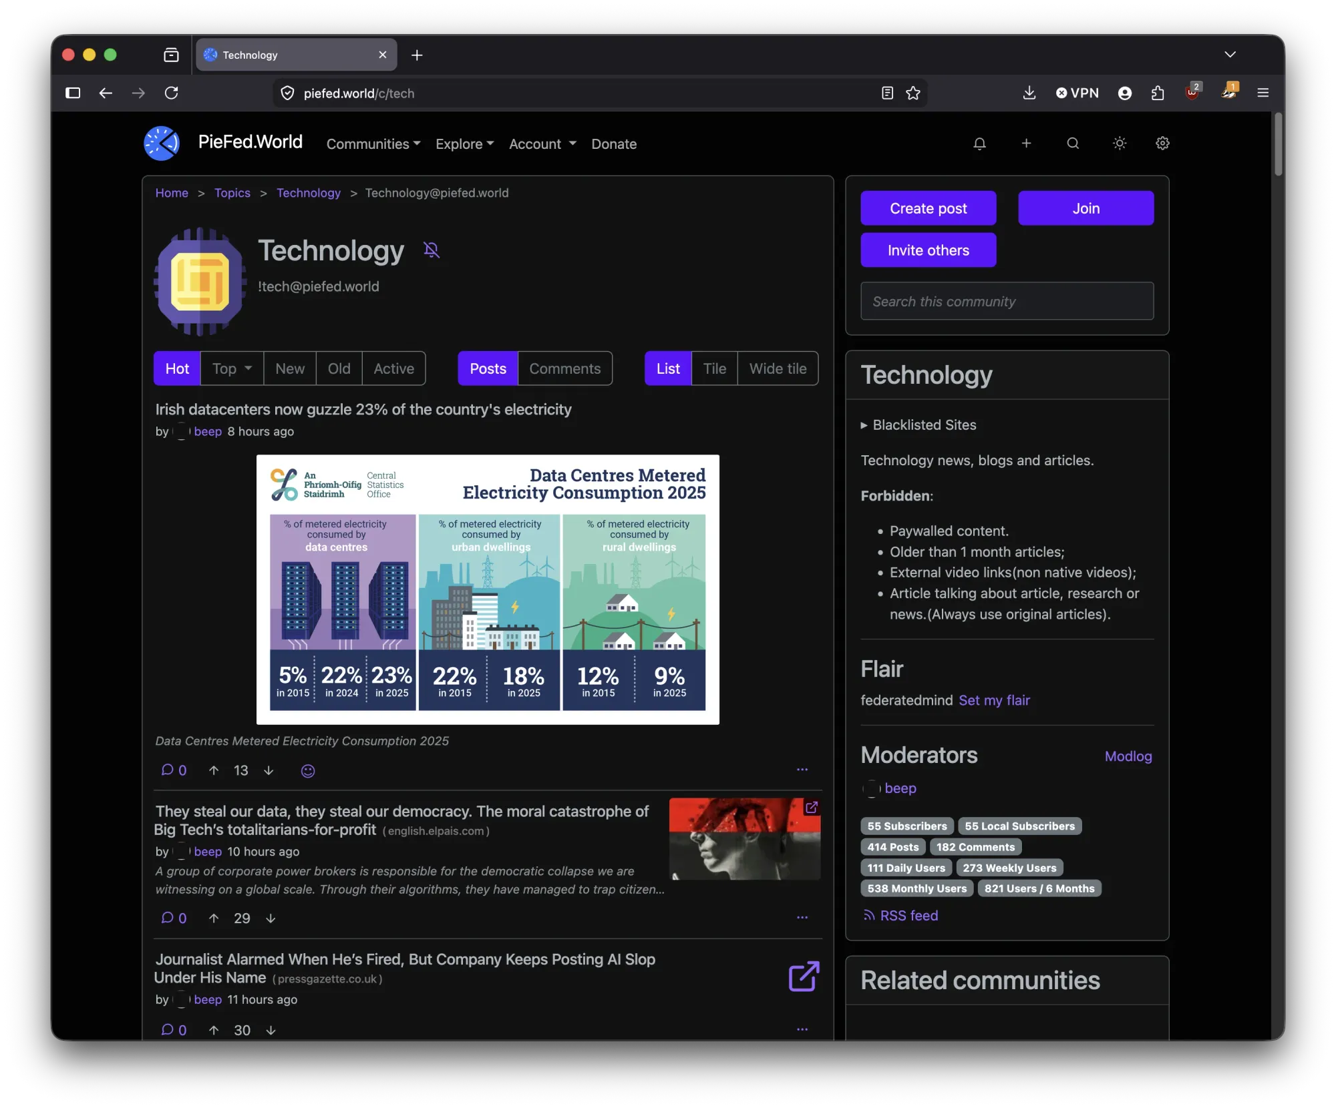Go to Technology breadcrumb link
The width and height of the screenshot is (1336, 1108).
309,193
